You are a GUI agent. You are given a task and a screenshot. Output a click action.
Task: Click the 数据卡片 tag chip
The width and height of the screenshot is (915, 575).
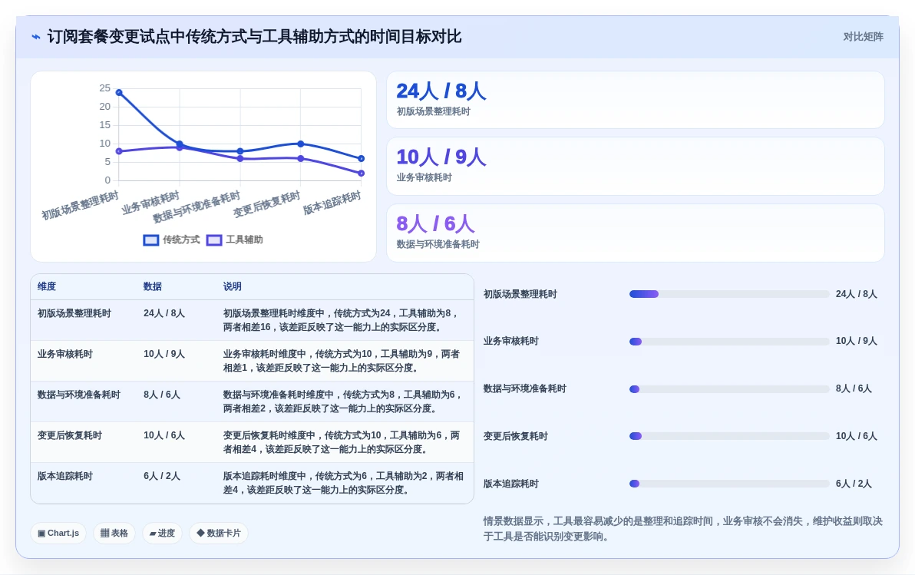point(219,533)
